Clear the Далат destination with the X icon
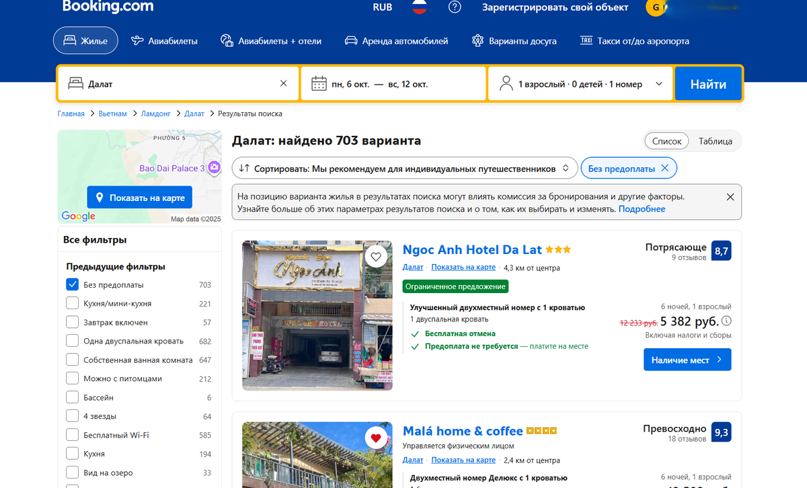 [283, 84]
